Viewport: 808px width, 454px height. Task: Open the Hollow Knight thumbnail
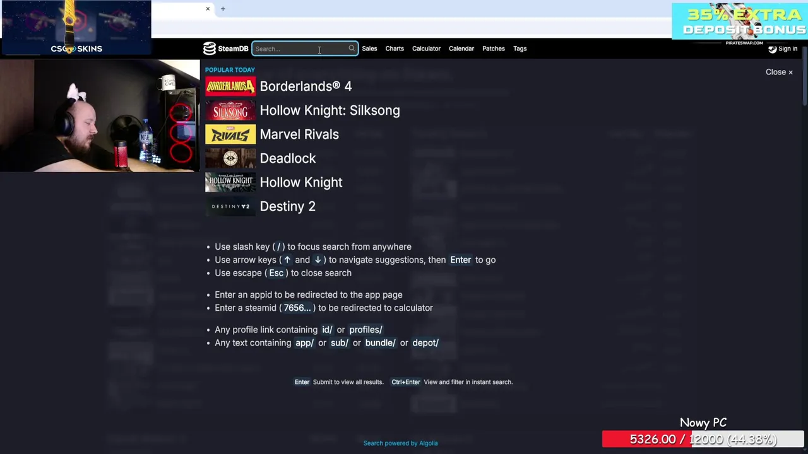[x=230, y=182]
